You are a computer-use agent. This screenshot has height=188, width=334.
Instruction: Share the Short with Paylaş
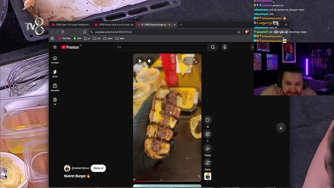tap(208, 149)
